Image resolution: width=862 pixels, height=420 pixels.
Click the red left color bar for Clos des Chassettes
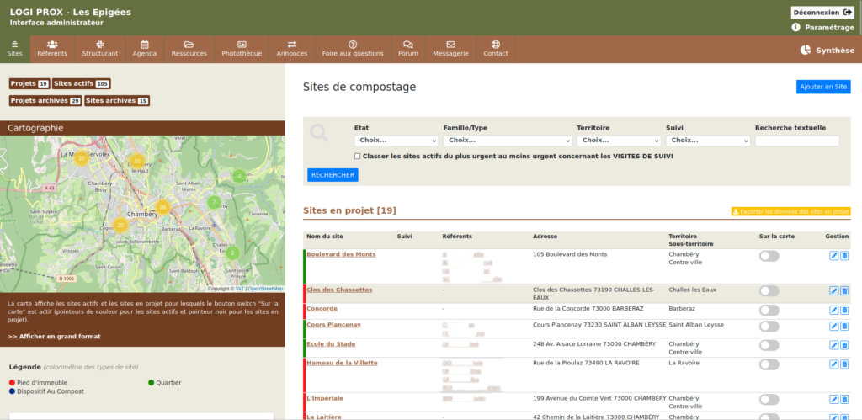304,293
